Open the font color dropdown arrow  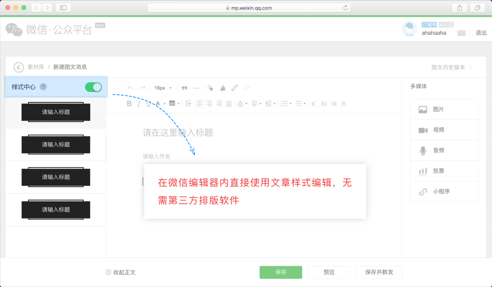164,104
